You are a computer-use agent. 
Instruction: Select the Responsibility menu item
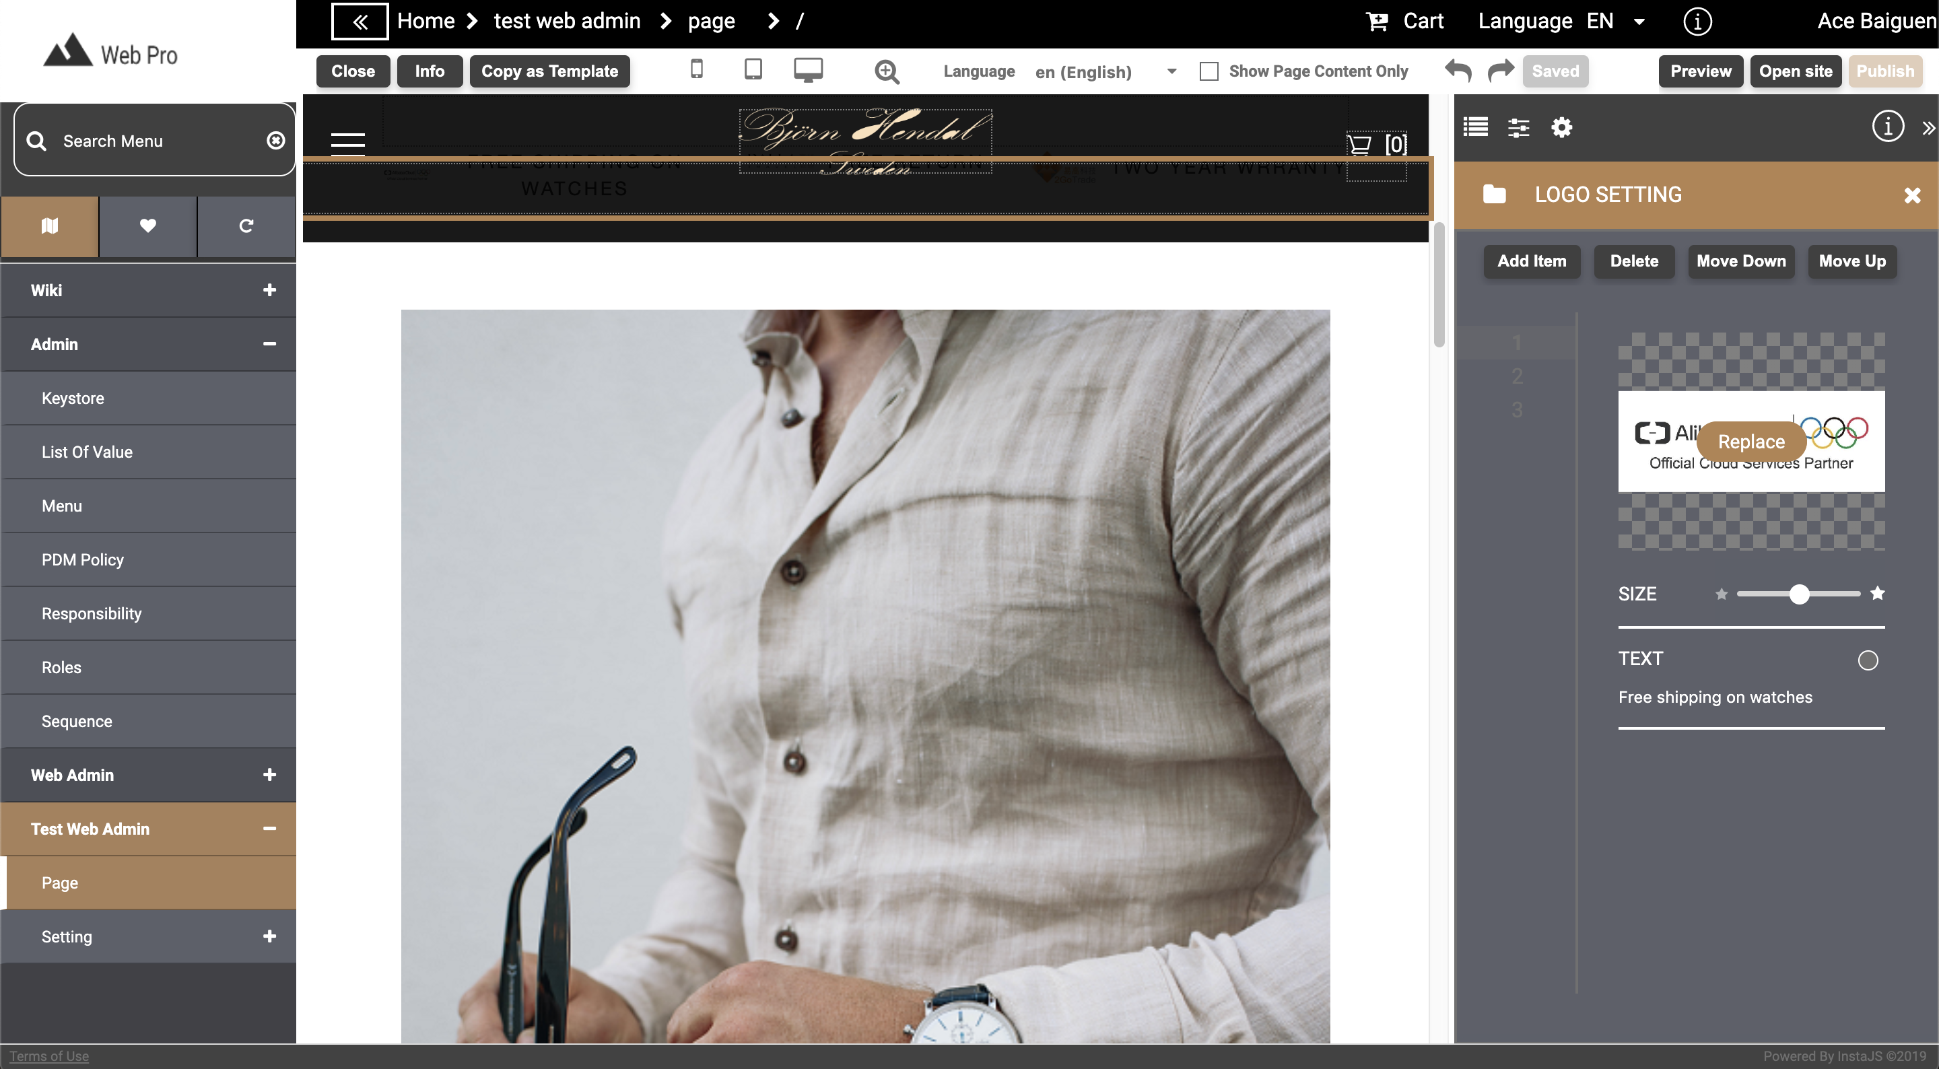[91, 613]
